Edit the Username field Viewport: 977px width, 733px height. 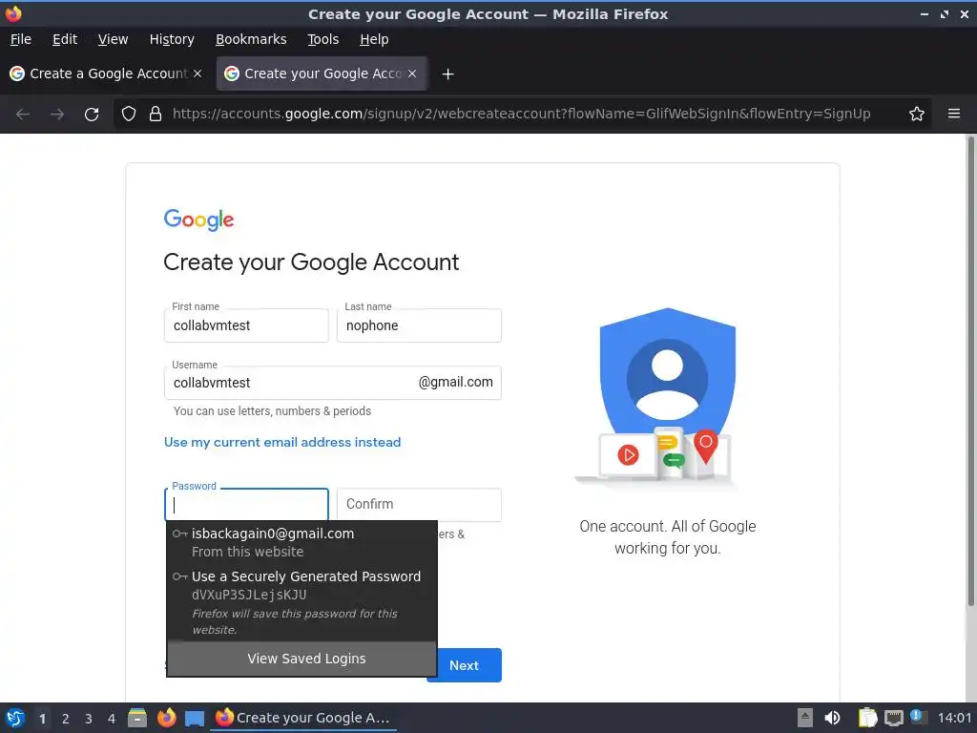coord(333,383)
